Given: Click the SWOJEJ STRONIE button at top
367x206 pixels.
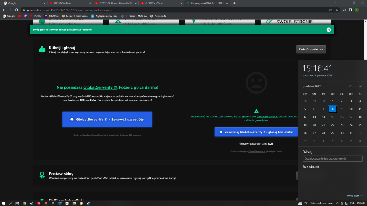Looking at the screenshot, I should (295, 22).
